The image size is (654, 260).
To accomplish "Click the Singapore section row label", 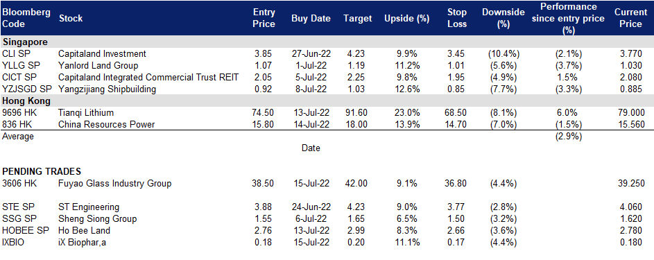I will click(x=25, y=42).
